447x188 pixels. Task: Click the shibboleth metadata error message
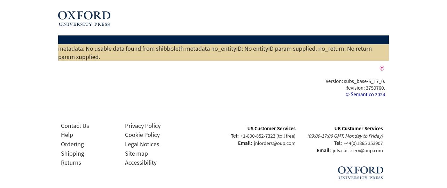coord(223,52)
